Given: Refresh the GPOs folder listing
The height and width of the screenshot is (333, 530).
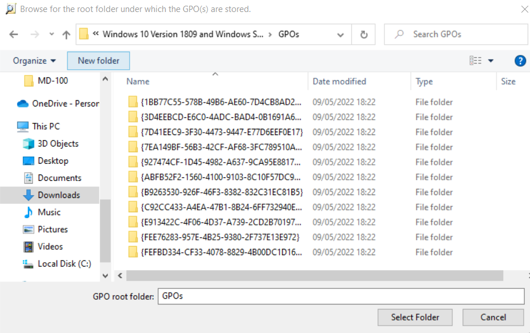Looking at the screenshot, I should (364, 34).
